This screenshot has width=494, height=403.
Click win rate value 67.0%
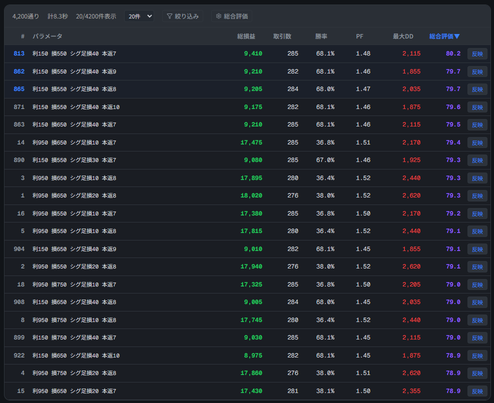tap(325, 160)
